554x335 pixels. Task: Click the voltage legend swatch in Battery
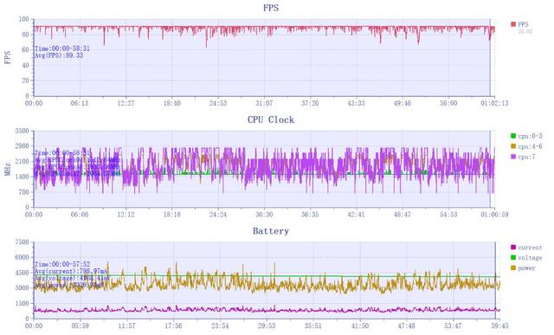(x=513, y=258)
